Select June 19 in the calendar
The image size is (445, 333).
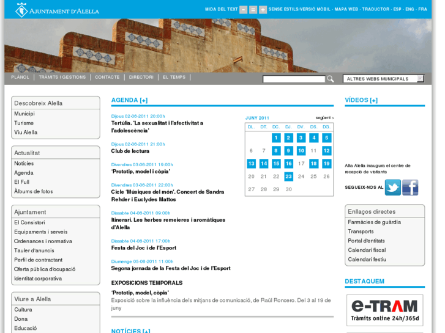327,164
